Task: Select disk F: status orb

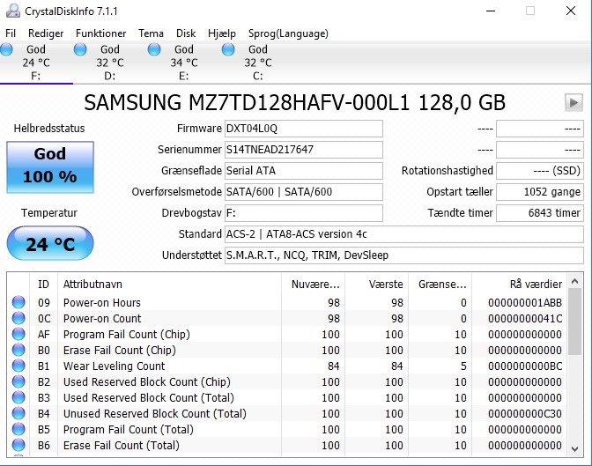Action: pyautogui.click(x=8, y=50)
